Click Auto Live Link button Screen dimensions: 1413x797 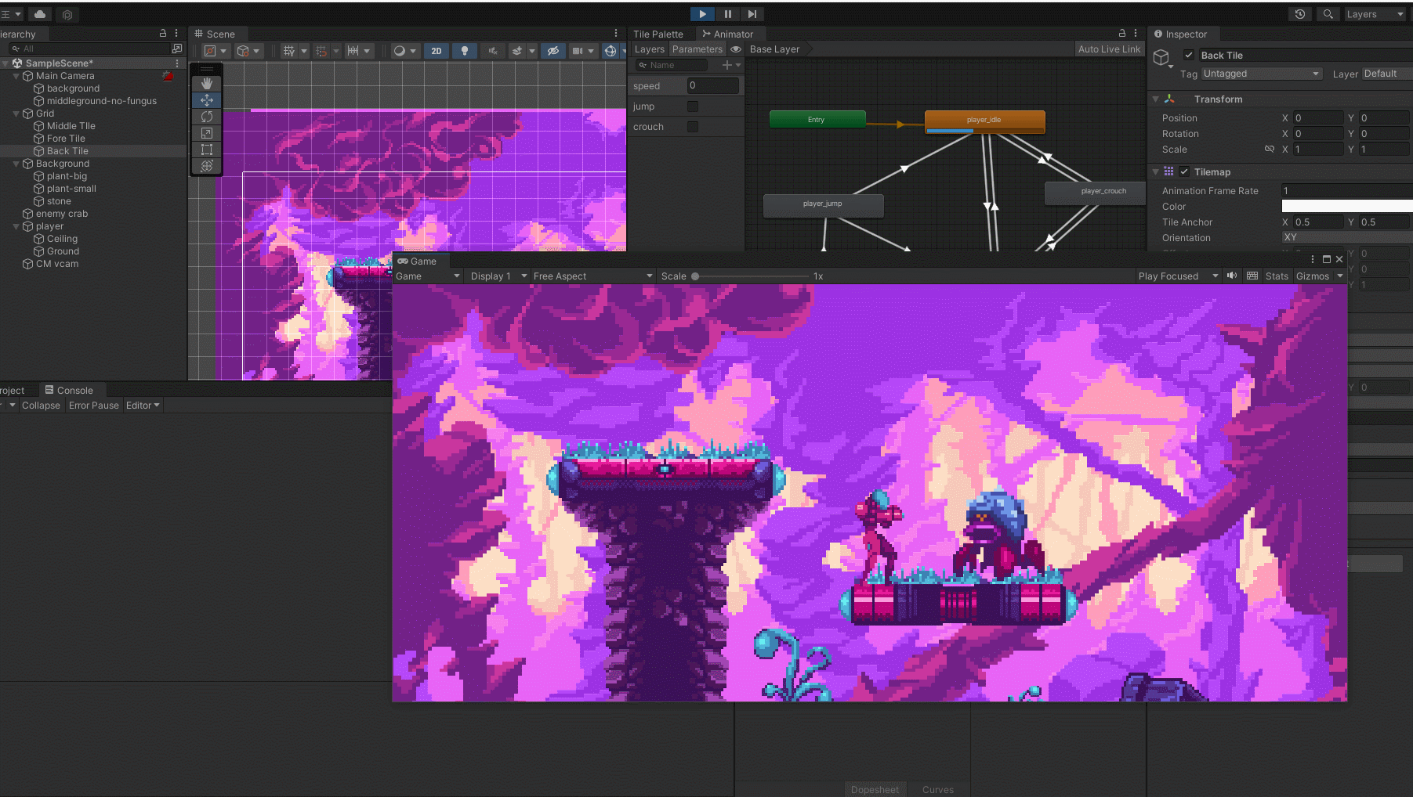(1109, 49)
